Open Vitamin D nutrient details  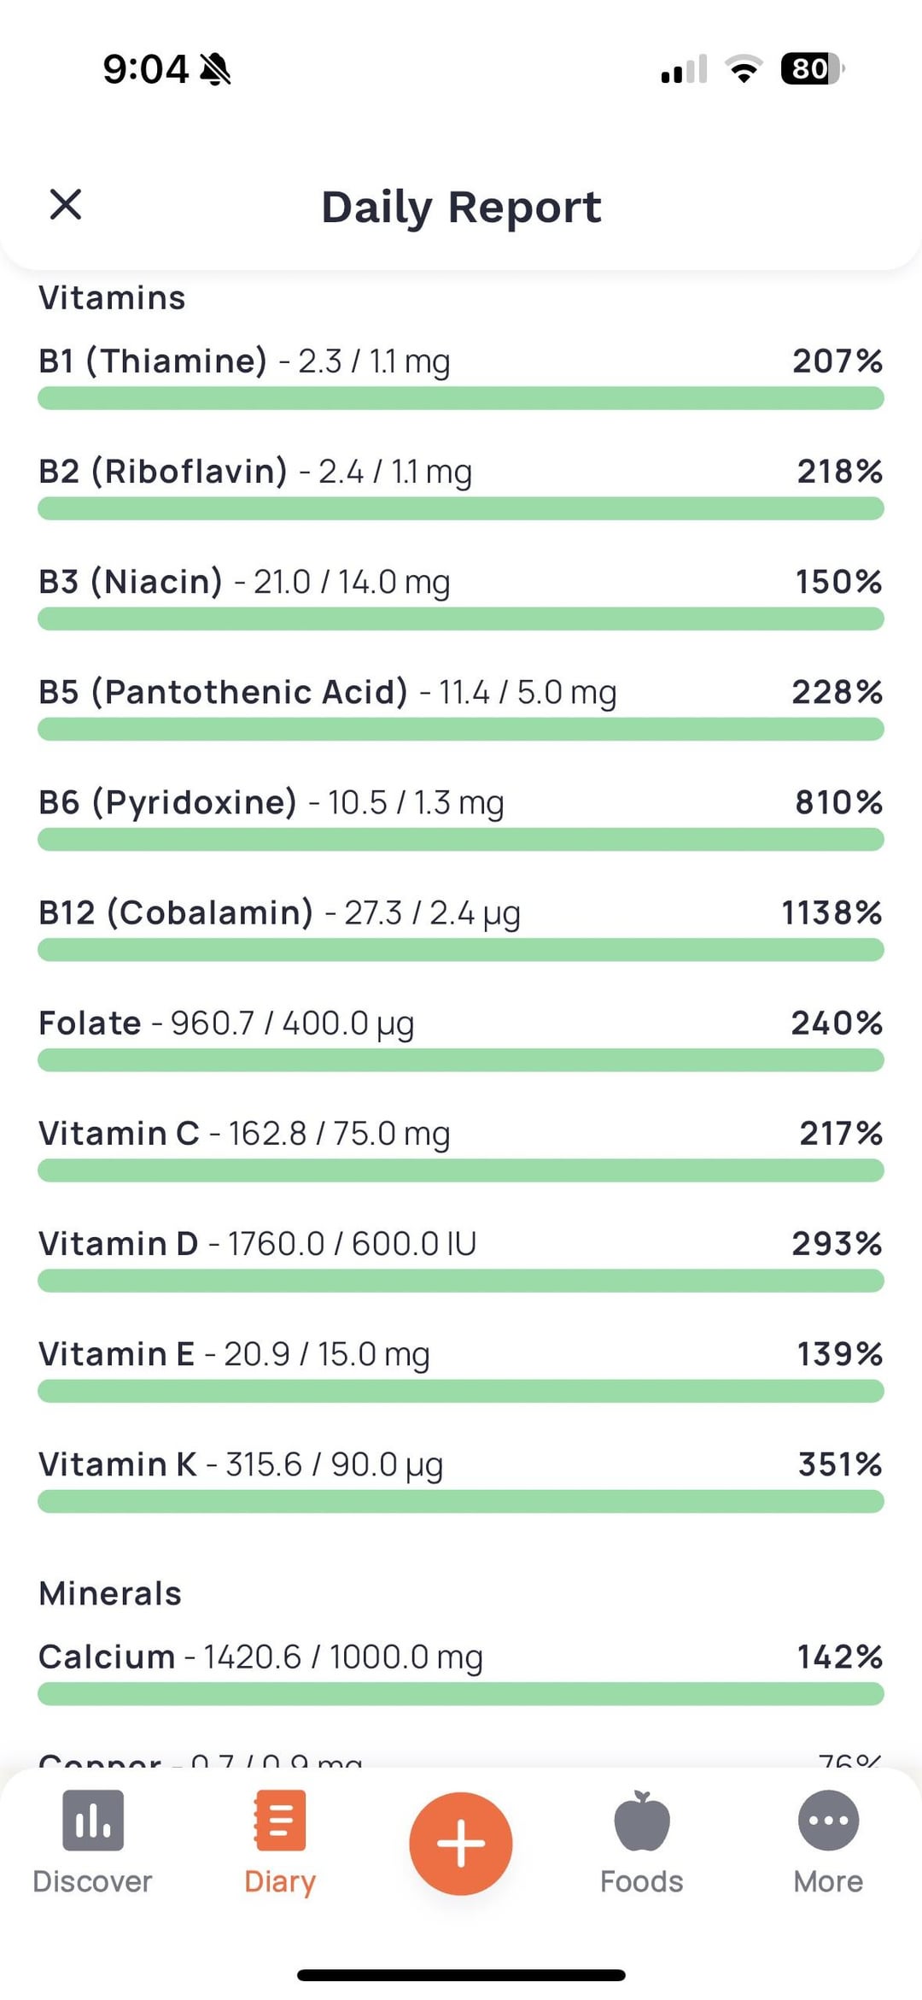click(258, 1244)
